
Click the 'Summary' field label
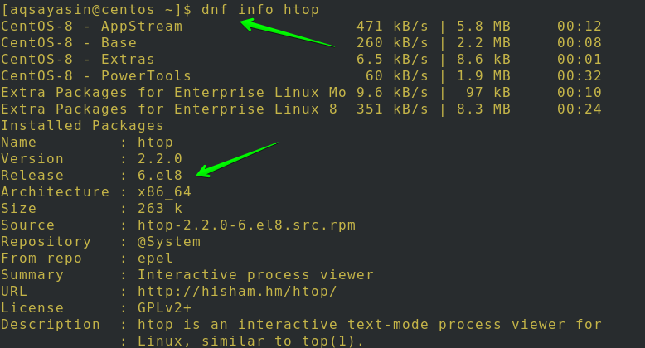point(32,275)
